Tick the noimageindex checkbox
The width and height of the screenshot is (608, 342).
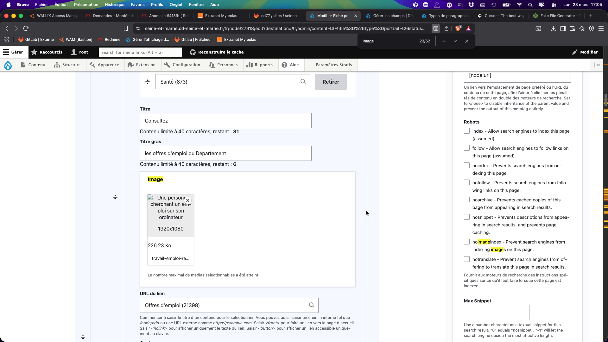click(x=467, y=242)
